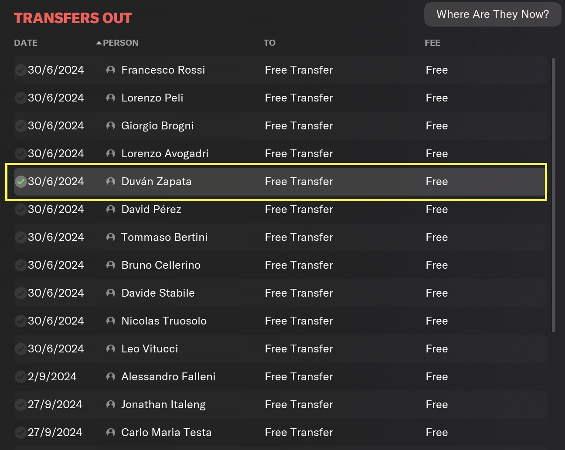Click the person icon beside Carlo Maria Testa
Image resolution: width=565 pixels, height=450 pixels.
coord(111,433)
